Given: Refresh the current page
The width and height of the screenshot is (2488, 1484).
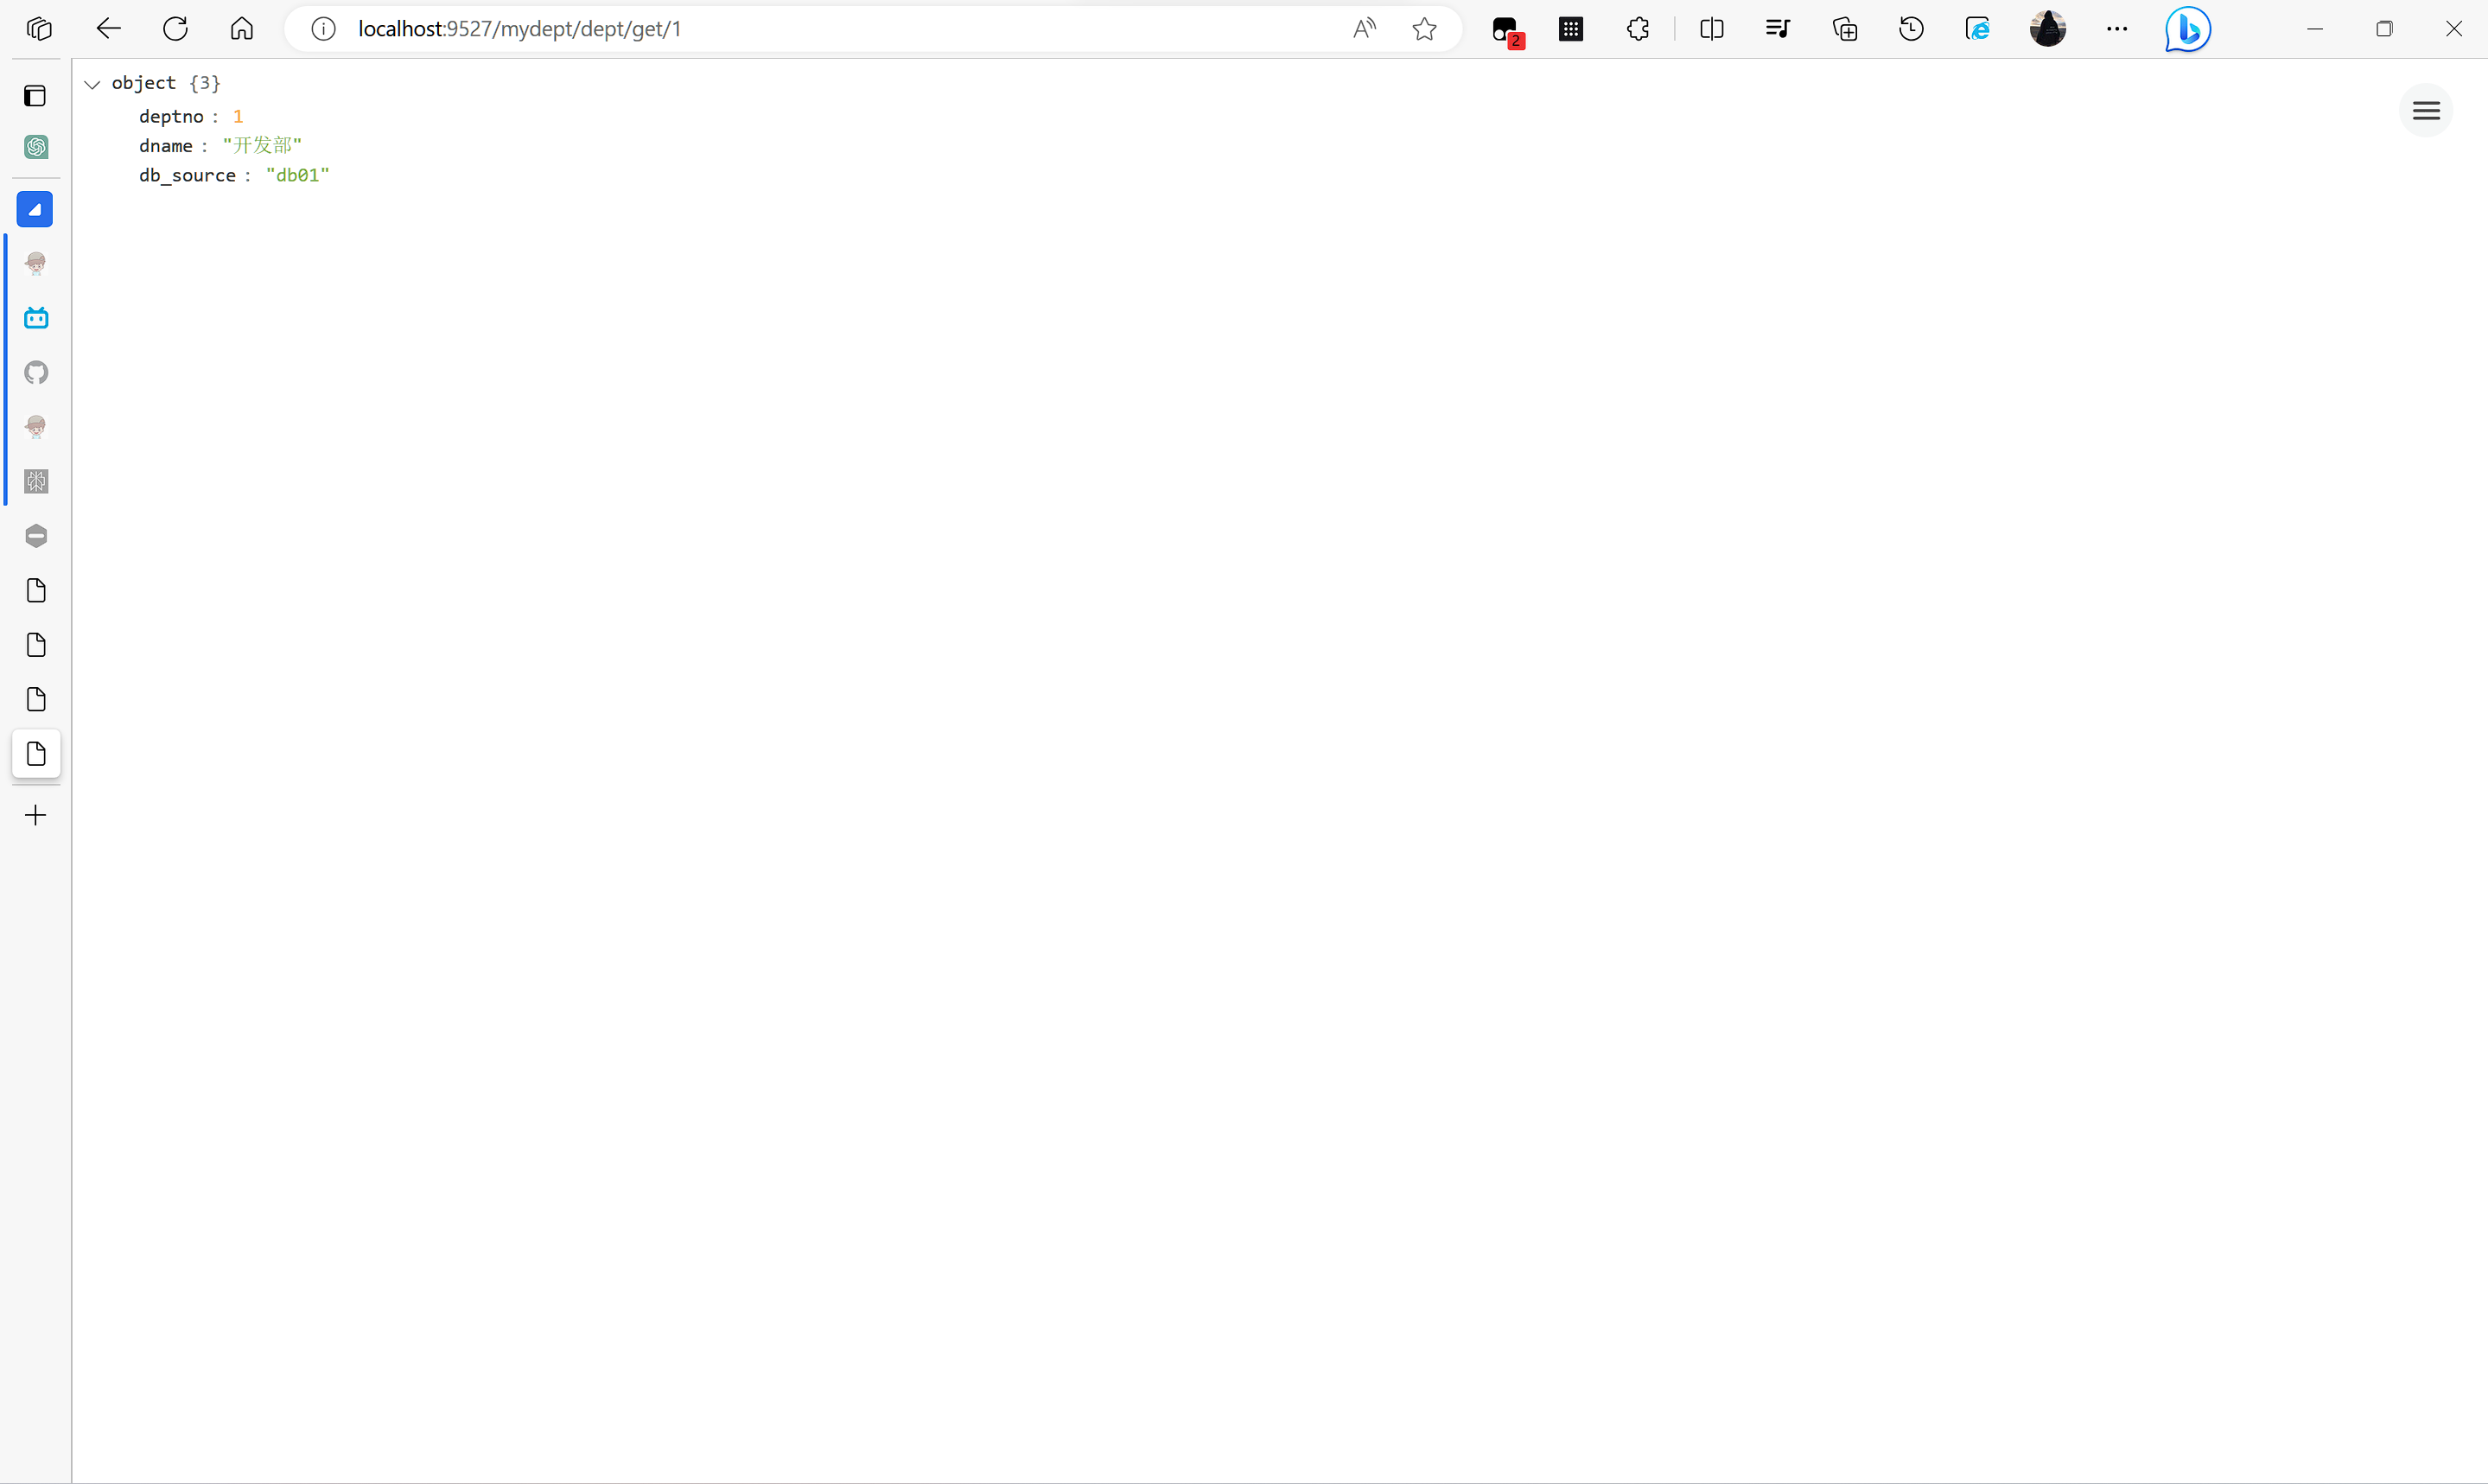Looking at the screenshot, I should [x=176, y=29].
